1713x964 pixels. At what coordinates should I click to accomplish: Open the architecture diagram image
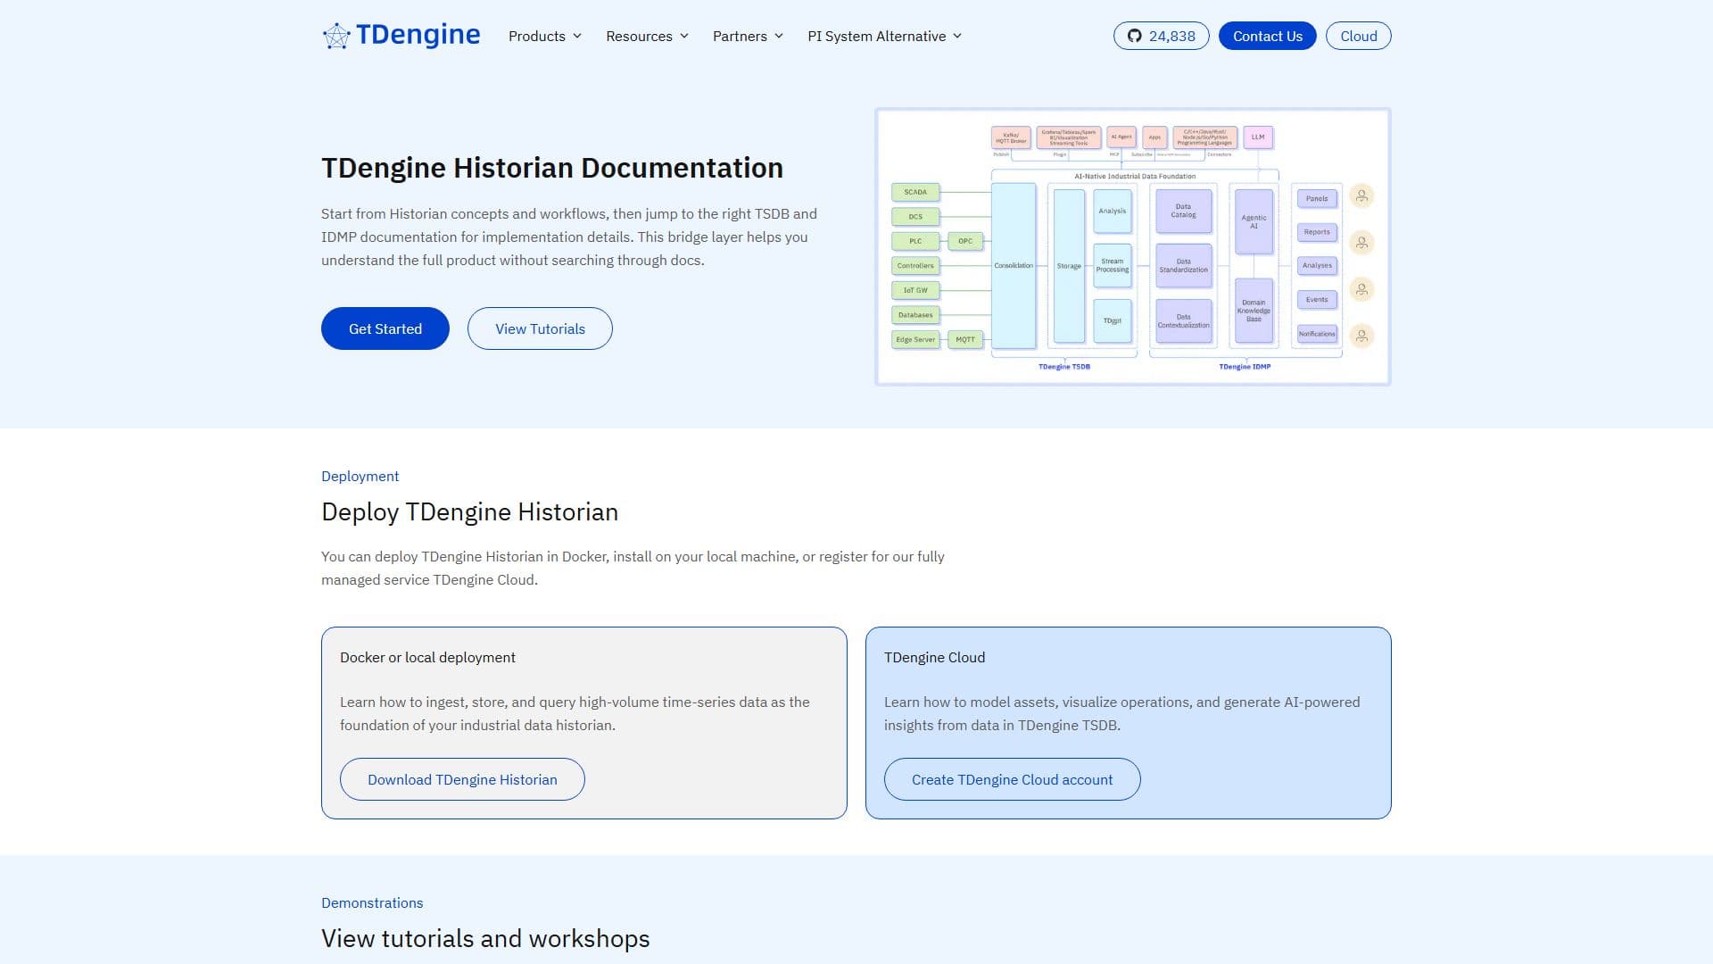click(1133, 246)
